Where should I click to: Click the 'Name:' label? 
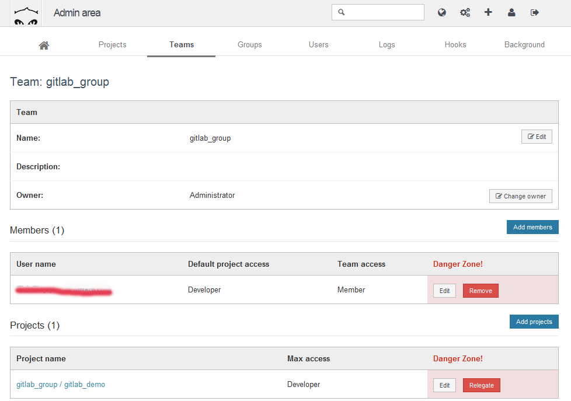(29, 138)
